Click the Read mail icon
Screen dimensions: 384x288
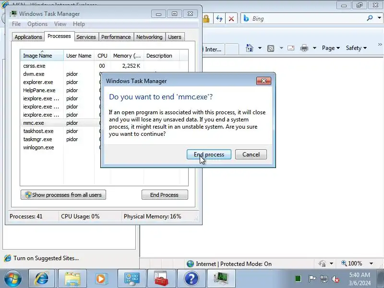[291, 48]
